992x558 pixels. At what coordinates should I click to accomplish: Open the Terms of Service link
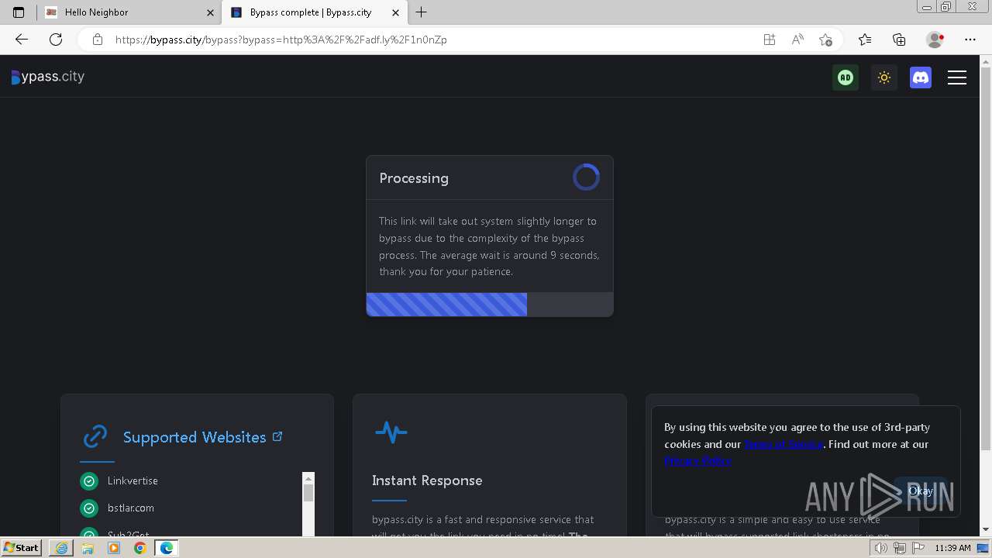click(783, 444)
